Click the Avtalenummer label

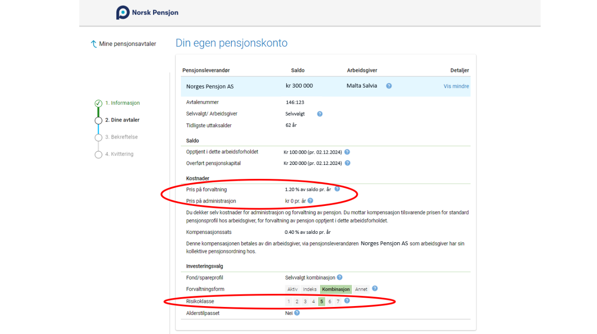tap(202, 102)
